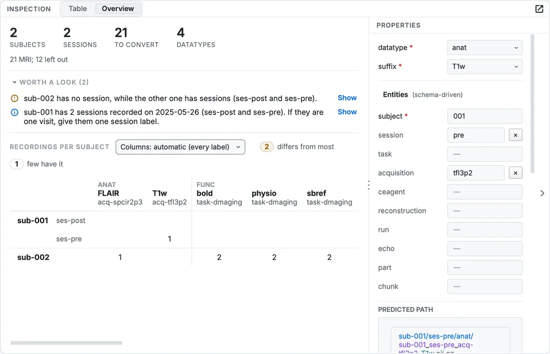Screen dimensions: 550x354
Task: Click the empty chunk entity field
Action: click(x=485, y=286)
